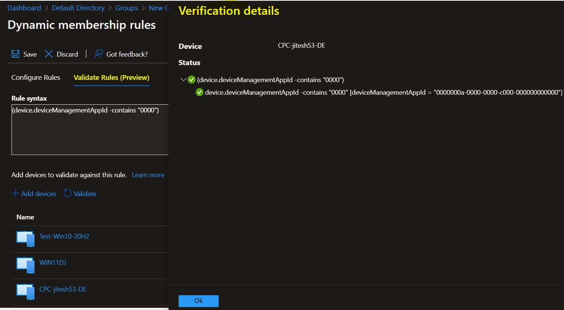Open CPC-jitesh53-DE device link in list
Screen dimensions: 564x310
tap(63, 289)
